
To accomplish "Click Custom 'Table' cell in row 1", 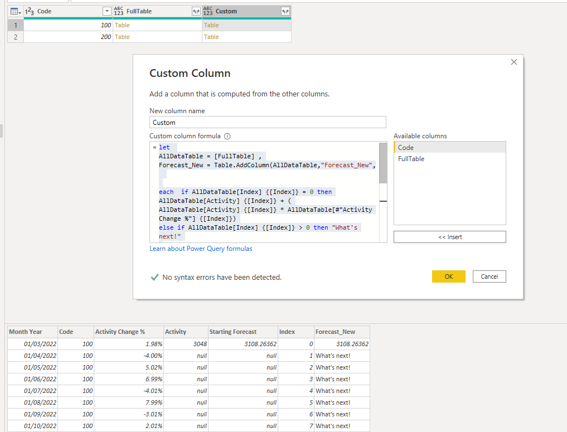I will click(246, 25).
